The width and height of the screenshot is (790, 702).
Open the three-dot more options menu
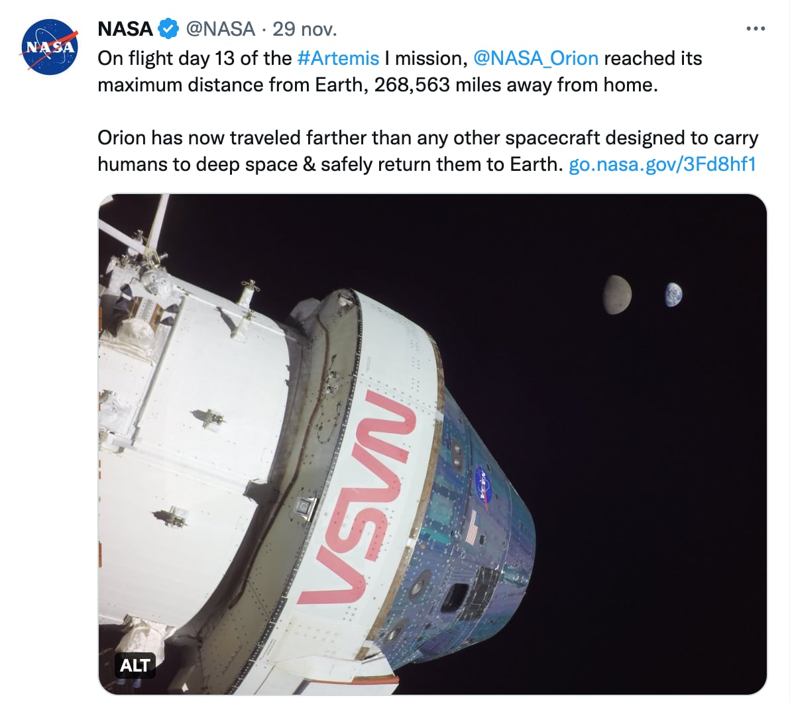tap(756, 28)
